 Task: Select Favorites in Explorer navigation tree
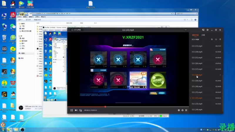[x=22, y=23]
